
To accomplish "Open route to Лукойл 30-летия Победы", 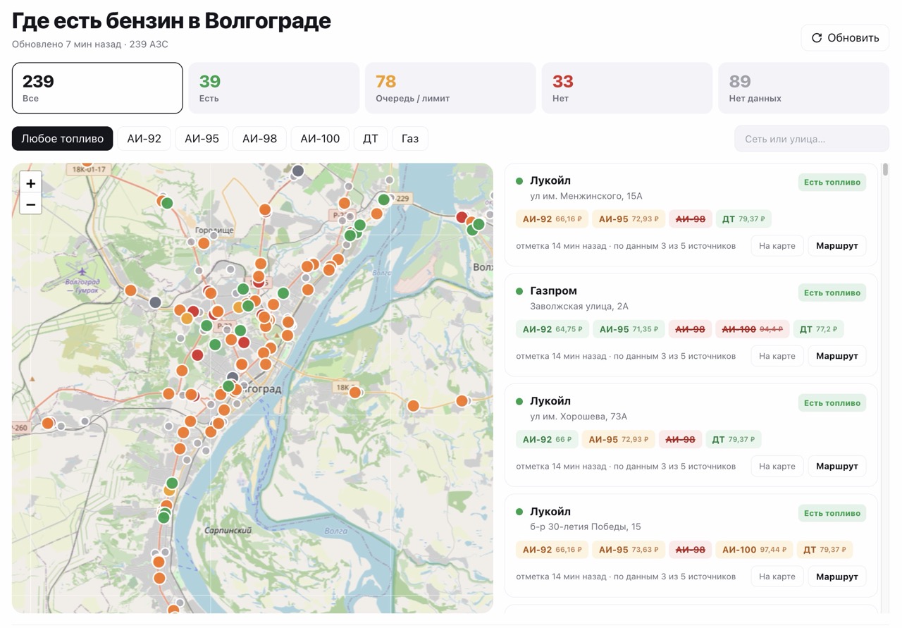I will pyautogui.click(x=837, y=577).
